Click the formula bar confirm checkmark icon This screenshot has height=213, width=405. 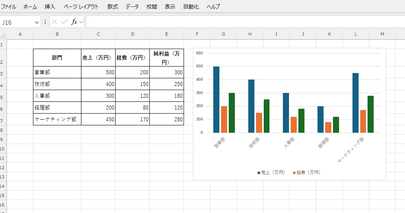(x=64, y=22)
